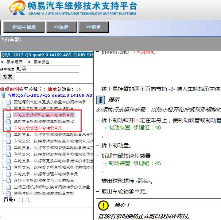Click document icon beside 车轮支承修理车轮轴承单元
This screenshot has width=221, height=220.
(9, 128)
